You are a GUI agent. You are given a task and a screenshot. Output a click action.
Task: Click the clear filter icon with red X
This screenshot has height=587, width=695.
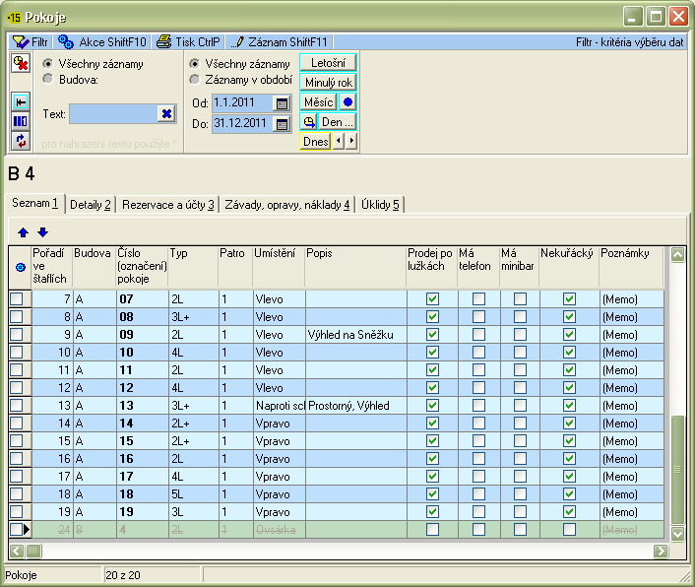(x=21, y=63)
